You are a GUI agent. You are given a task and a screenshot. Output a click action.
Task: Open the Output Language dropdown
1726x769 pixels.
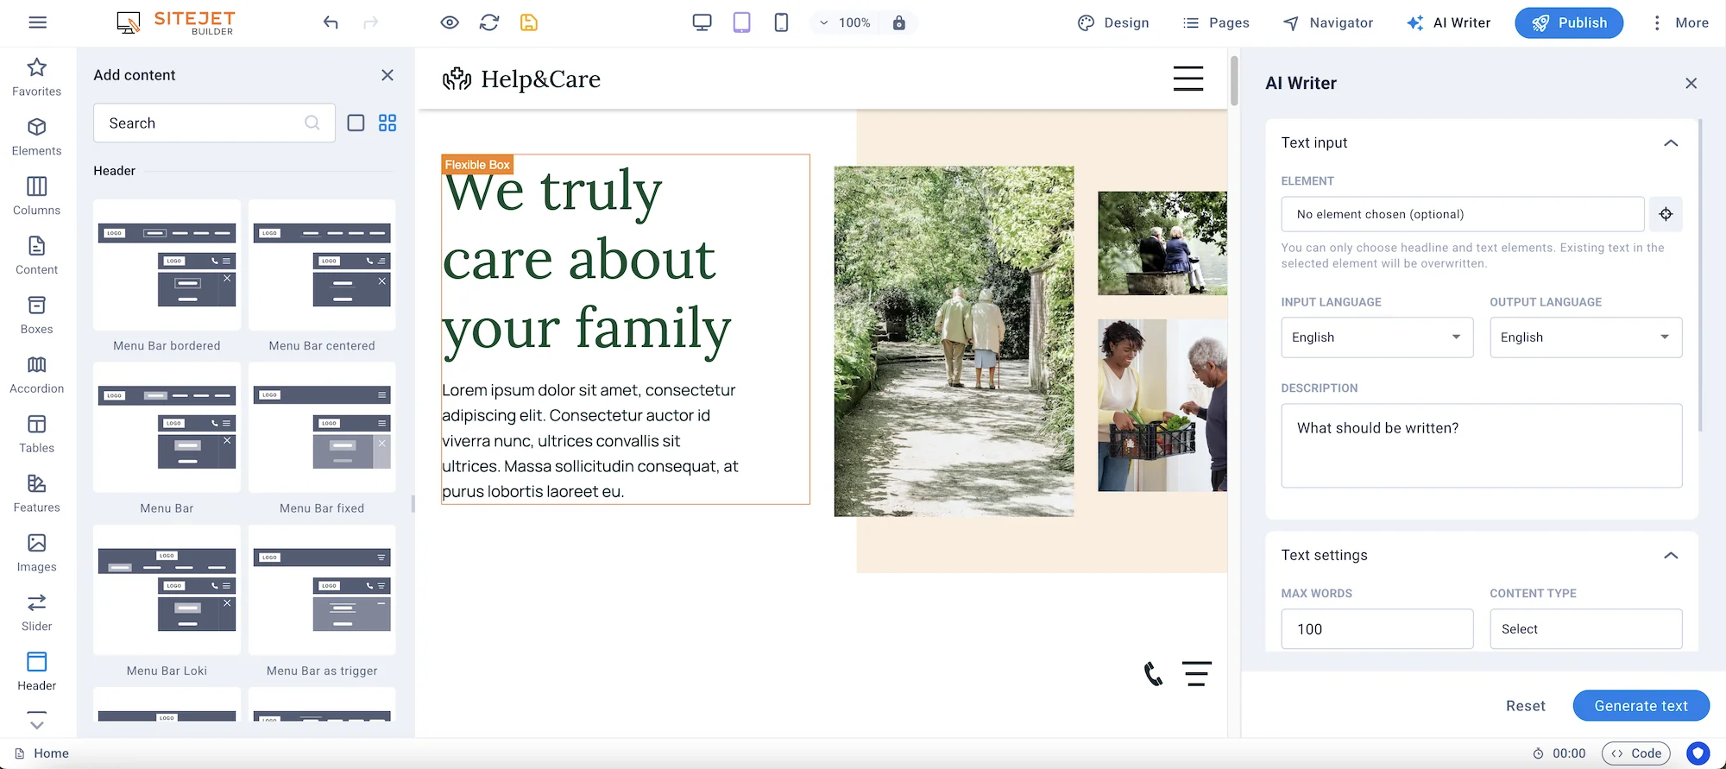(1586, 337)
